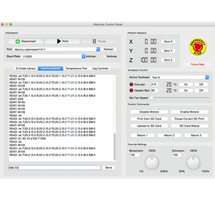Image resolution: width=215 pixels, height=215 pixels.
Task: Click the green power Disconnect icon
Action: (x=18, y=41)
